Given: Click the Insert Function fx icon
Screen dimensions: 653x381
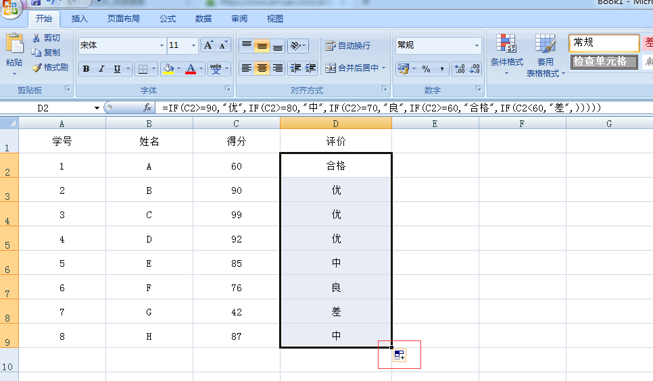Looking at the screenshot, I should [147, 108].
